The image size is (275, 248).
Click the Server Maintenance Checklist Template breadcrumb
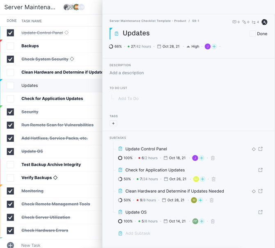[148, 21]
